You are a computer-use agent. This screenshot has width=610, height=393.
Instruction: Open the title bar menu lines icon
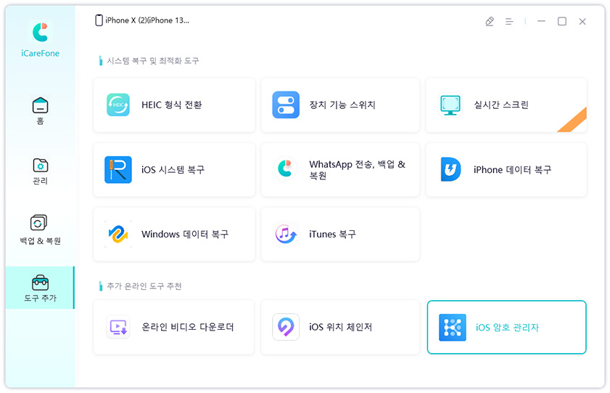point(509,21)
